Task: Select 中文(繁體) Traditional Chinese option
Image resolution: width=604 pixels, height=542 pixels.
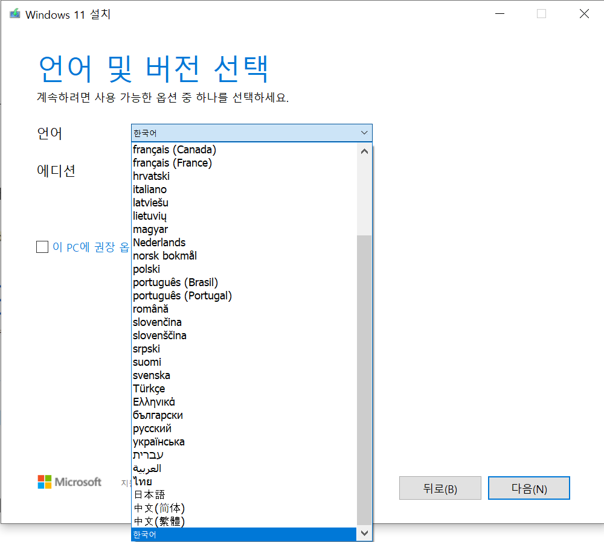Action: [x=244, y=521]
